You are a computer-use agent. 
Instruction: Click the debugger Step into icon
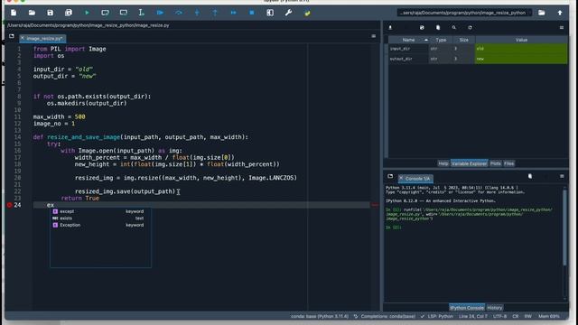197,13
